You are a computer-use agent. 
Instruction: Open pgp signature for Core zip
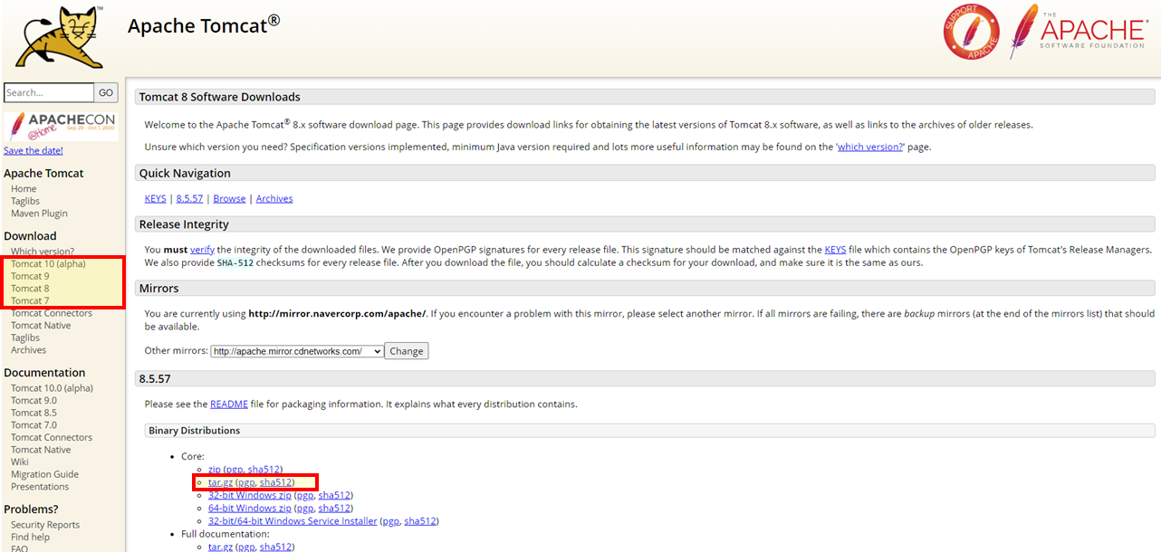click(235, 470)
